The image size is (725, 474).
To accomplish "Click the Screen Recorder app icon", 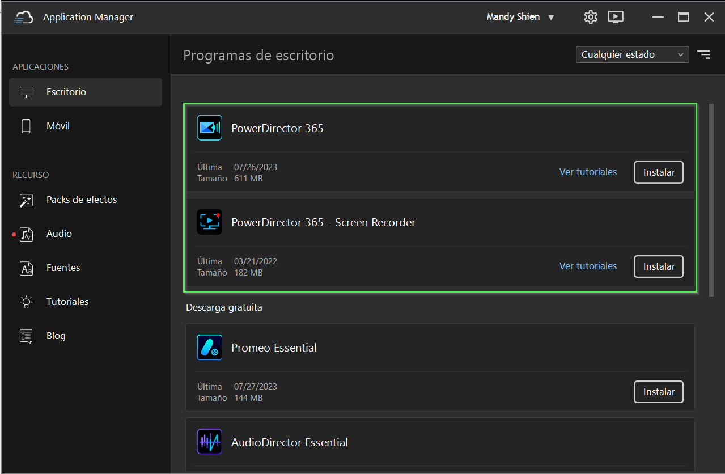I will [209, 222].
